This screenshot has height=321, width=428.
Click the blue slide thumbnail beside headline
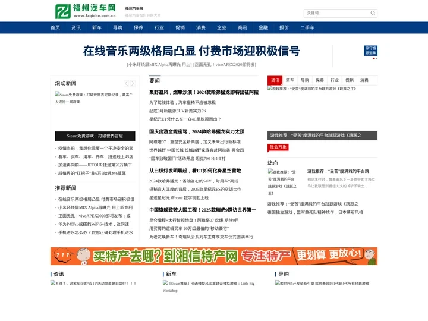[371, 51]
